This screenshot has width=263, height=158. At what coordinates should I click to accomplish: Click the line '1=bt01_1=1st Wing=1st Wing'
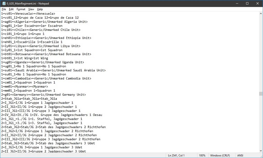(x=24, y=58)
